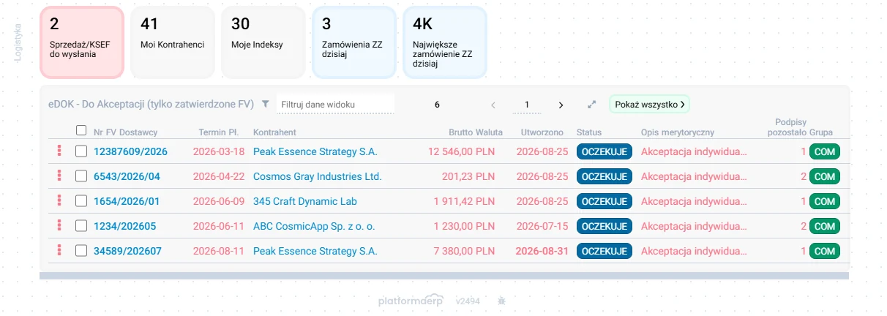
Task: Sort by the Brutto Waluta column header
Action: pos(476,132)
